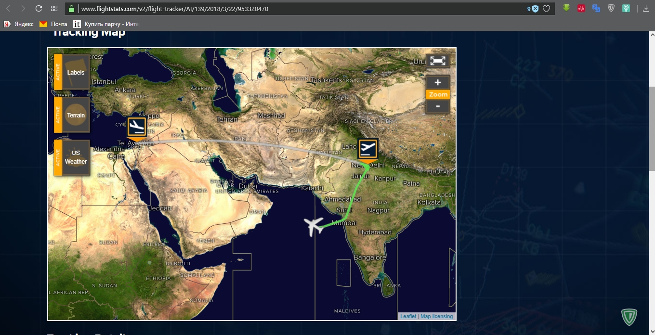
Task: Toggle the Terrain map layer
Action: pyautogui.click(x=76, y=116)
